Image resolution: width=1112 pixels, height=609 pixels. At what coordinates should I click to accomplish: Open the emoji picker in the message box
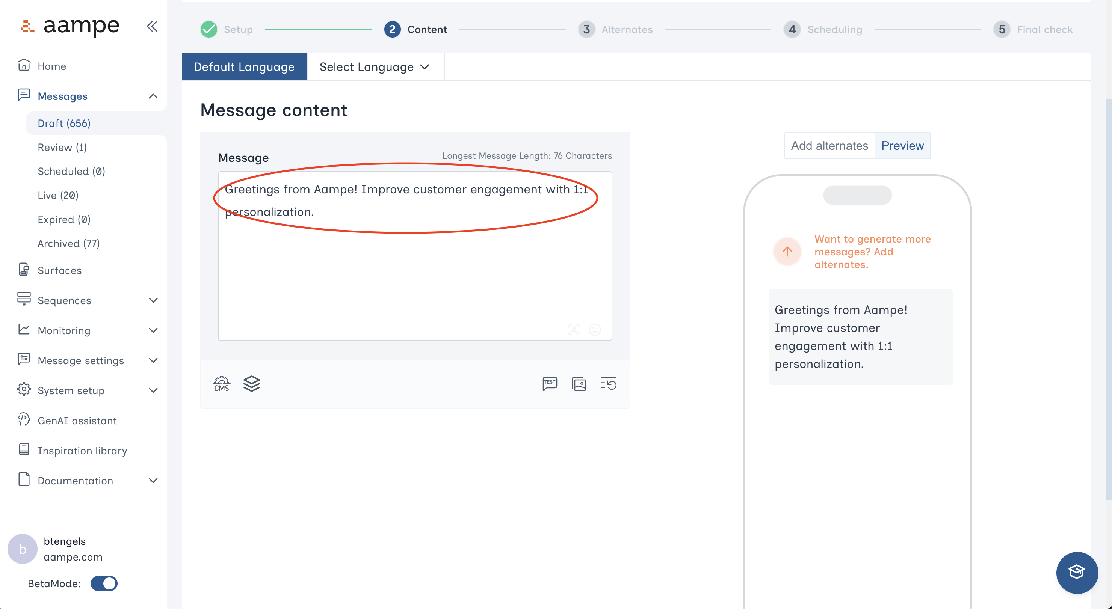(x=595, y=330)
